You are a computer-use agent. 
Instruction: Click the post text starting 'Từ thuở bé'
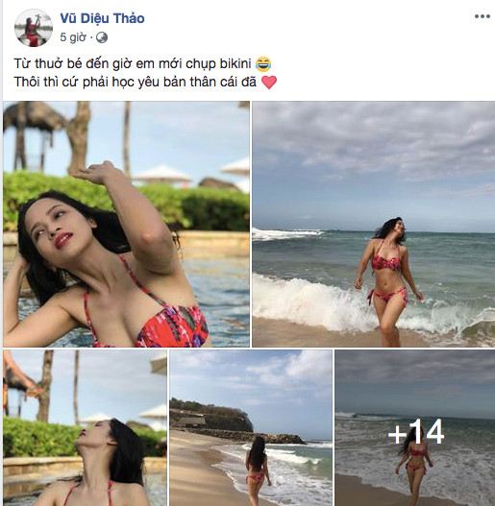coord(133,63)
